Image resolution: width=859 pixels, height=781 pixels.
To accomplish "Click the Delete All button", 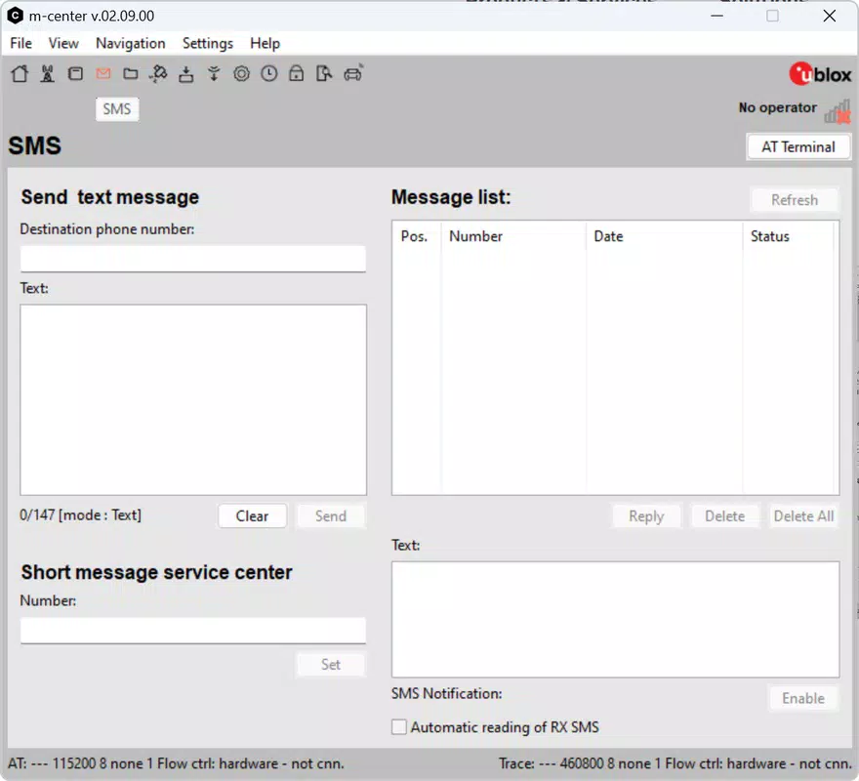I will tap(803, 516).
